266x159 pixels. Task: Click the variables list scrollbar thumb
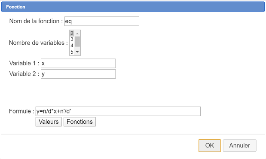point(77,42)
